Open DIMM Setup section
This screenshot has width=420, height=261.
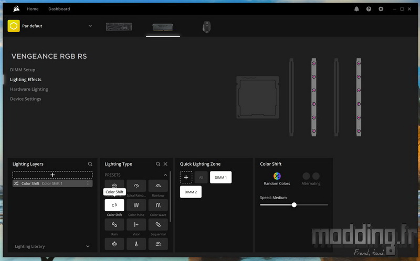[23, 70]
